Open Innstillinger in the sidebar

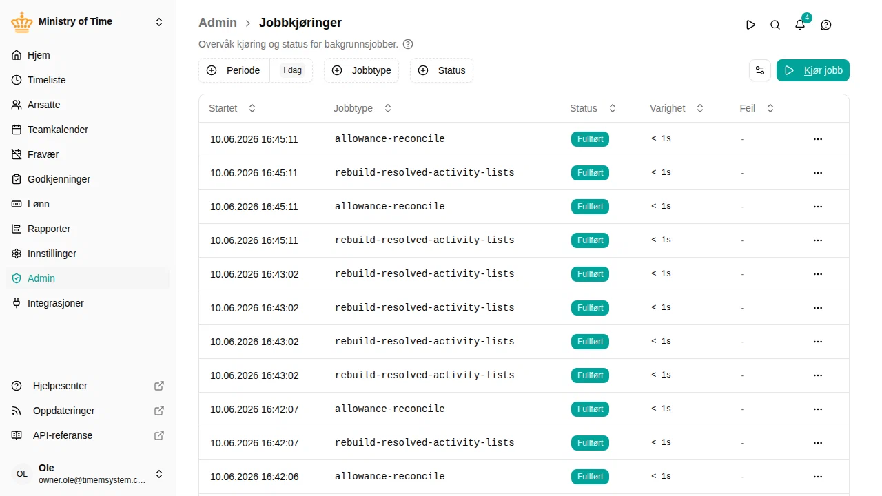88,254
